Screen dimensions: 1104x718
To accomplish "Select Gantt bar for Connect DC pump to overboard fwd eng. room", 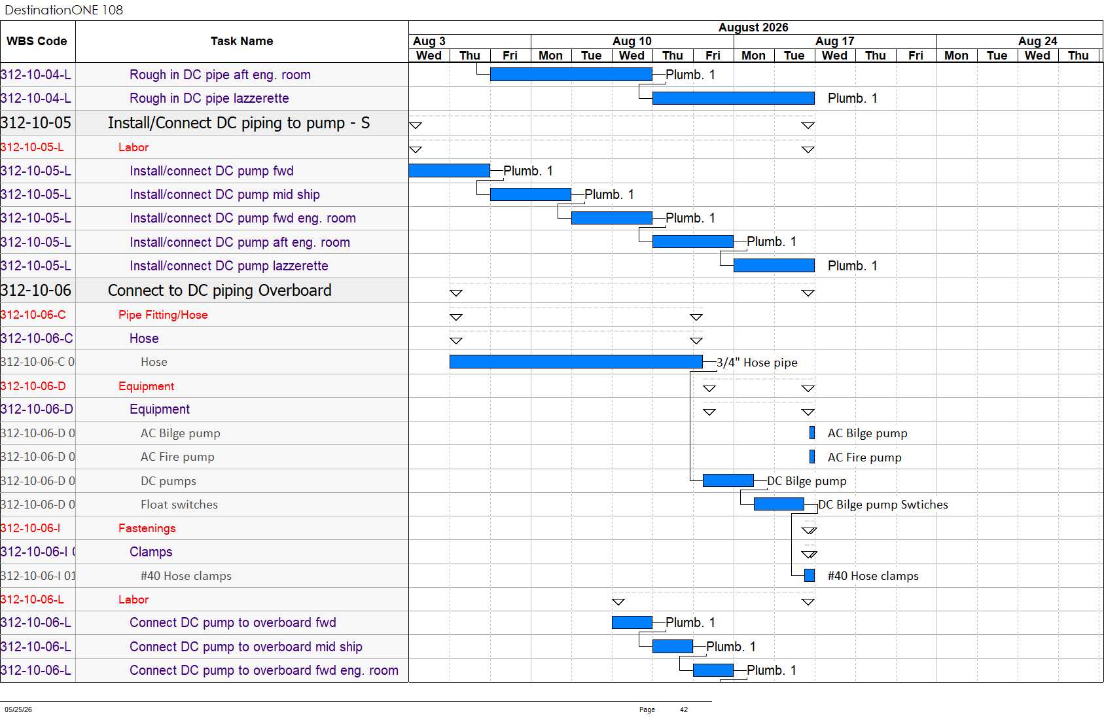I will [x=713, y=670].
